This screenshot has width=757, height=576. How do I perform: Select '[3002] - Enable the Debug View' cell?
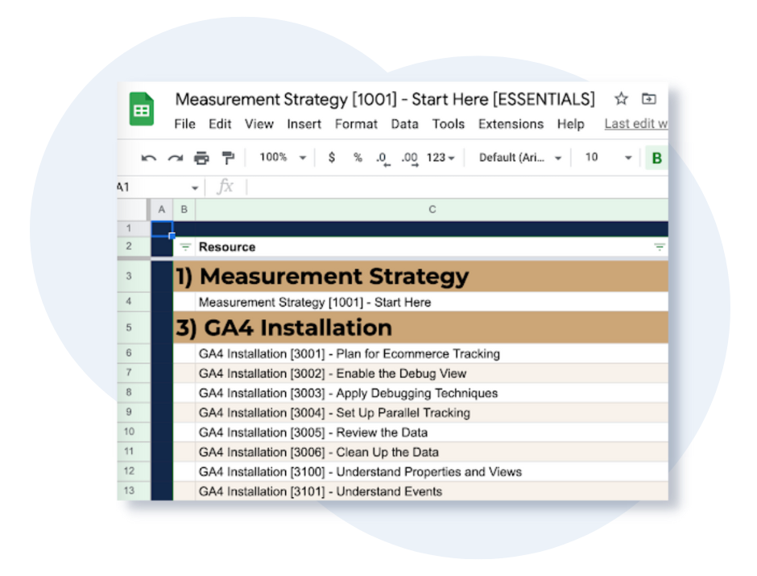click(x=432, y=373)
